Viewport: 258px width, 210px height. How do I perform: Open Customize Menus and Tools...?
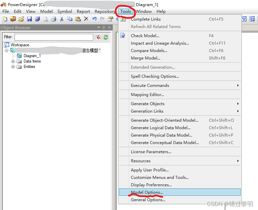click(x=180, y=178)
